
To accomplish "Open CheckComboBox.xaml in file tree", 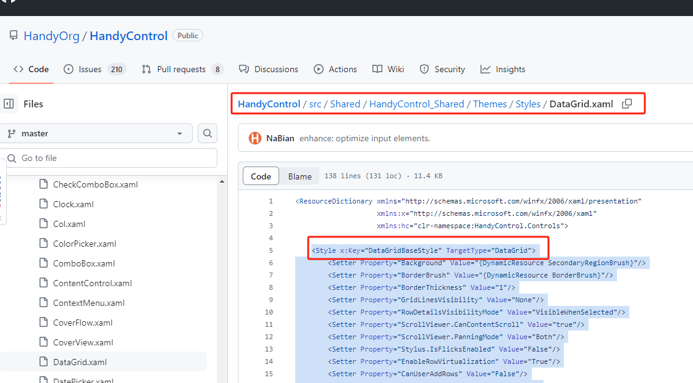I will click(x=96, y=184).
